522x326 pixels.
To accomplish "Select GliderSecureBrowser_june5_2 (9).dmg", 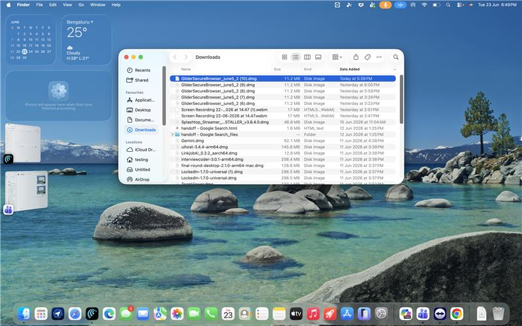I will (x=283, y=85).
